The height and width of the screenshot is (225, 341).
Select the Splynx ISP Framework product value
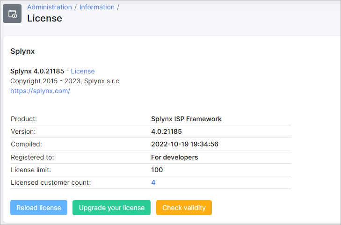pos(186,119)
